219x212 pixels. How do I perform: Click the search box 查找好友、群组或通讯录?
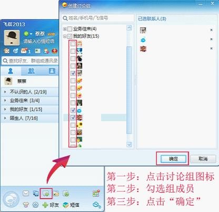click(x=30, y=61)
